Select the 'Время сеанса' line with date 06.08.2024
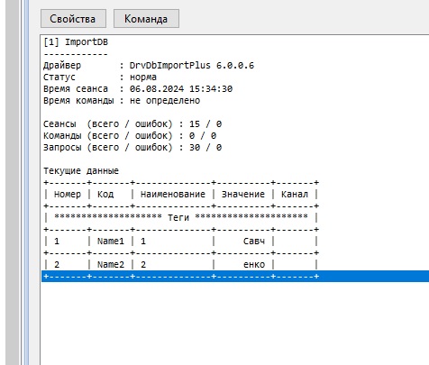 pos(138,88)
